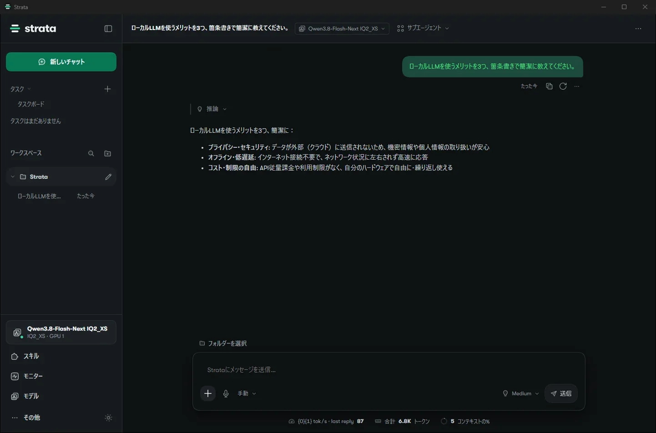Toggle the sidebar panel icon
Viewport: 656px width, 433px height.
point(108,29)
